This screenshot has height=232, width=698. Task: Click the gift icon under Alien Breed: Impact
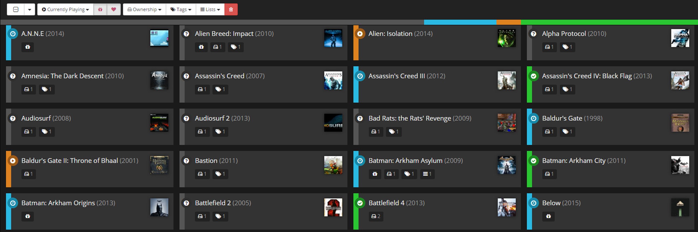[x=201, y=47]
